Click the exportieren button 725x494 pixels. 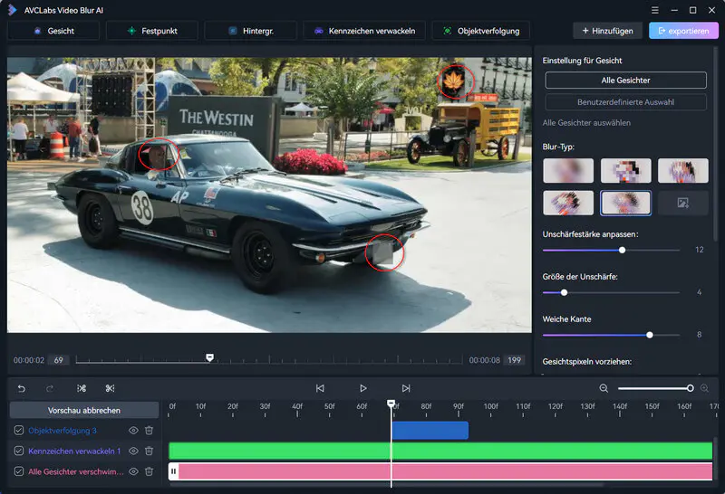click(x=683, y=31)
